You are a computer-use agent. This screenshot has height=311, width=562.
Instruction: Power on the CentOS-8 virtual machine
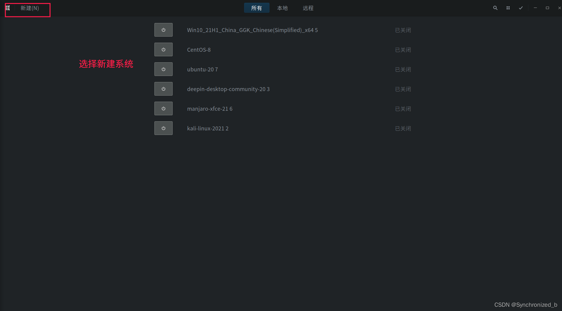click(164, 50)
